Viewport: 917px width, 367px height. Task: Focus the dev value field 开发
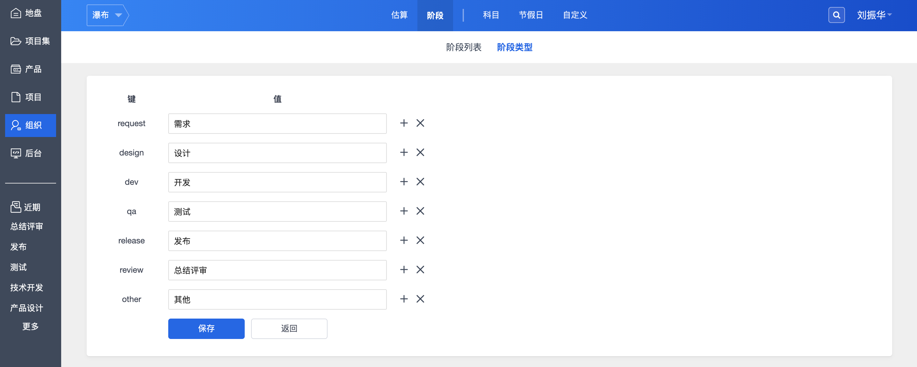pyautogui.click(x=277, y=182)
